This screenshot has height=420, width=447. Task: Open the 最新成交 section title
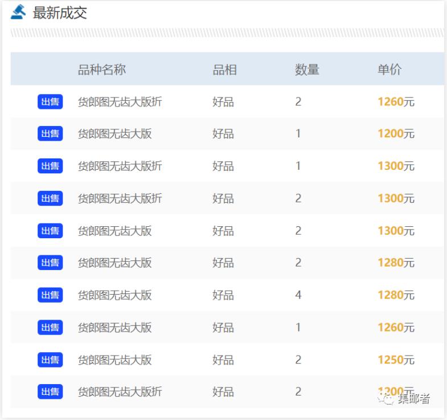(x=60, y=13)
